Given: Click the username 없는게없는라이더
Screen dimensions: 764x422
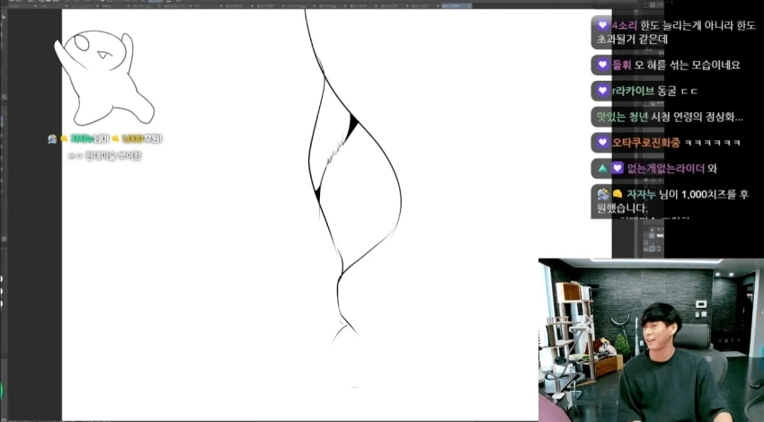Looking at the screenshot, I should click(665, 169).
